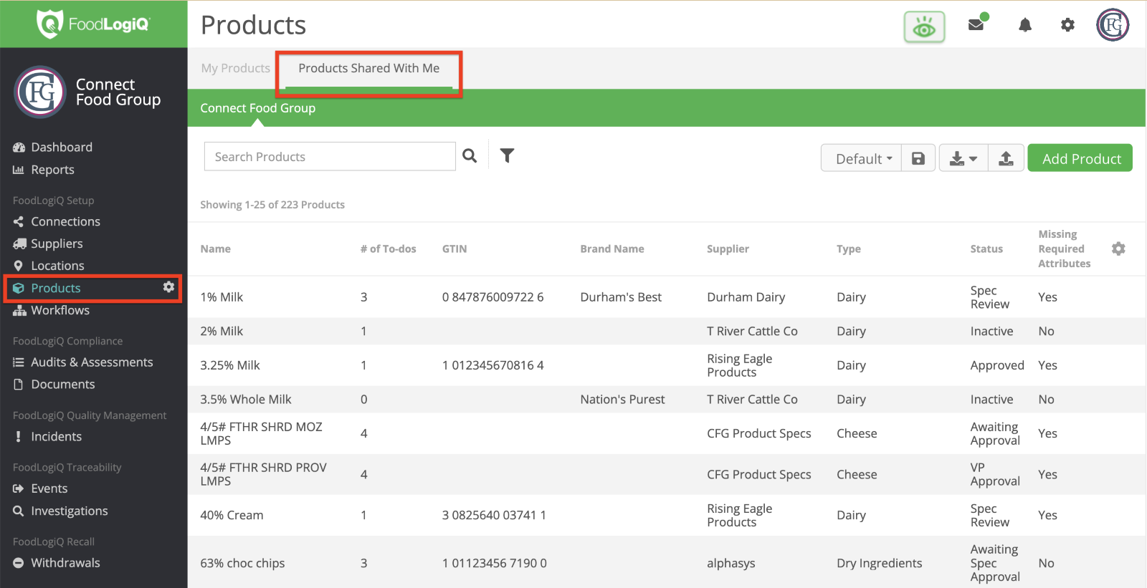1147x588 pixels.
Task: Click the Durham's Best brand name
Action: 621,297
